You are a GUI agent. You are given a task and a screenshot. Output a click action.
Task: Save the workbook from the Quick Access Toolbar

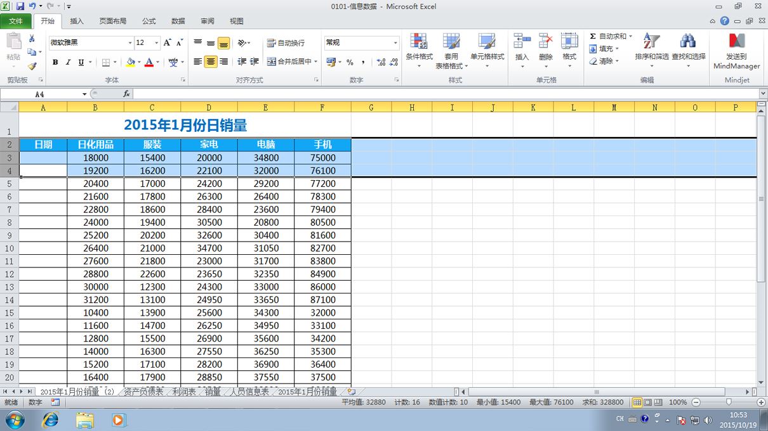coord(20,6)
